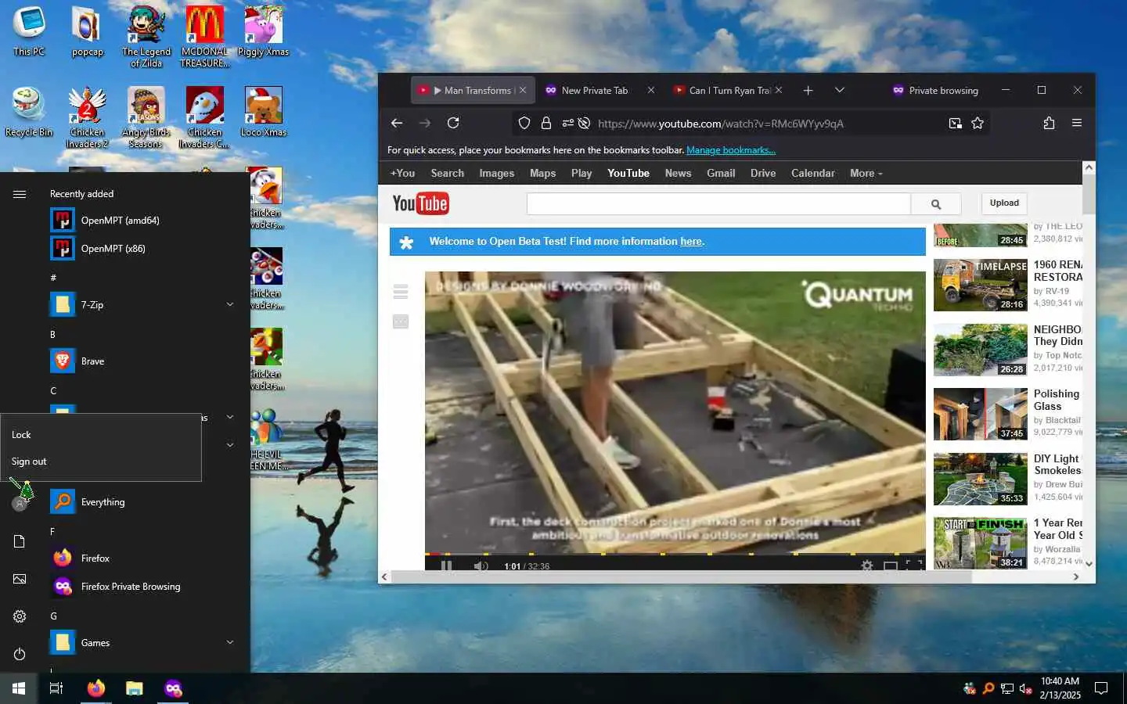The height and width of the screenshot is (704, 1127).
Task: Select the McDonald Treasure desktop icon
Action: pos(205,37)
